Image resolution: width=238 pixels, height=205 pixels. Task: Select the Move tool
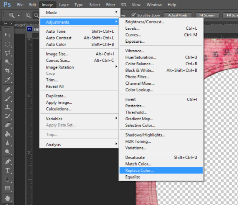(x=8, y=35)
